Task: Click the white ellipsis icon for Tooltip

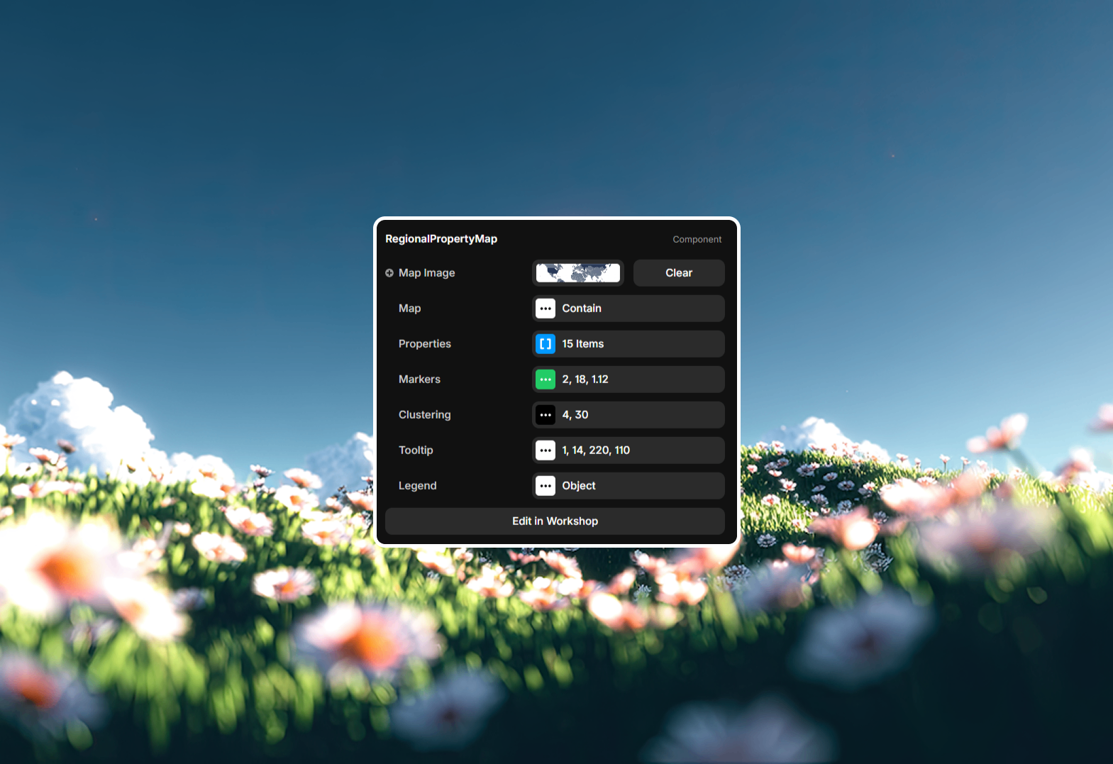Action: click(545, 450)
